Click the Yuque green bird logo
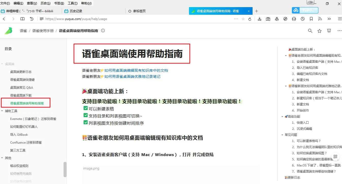 tap(8, 31)
